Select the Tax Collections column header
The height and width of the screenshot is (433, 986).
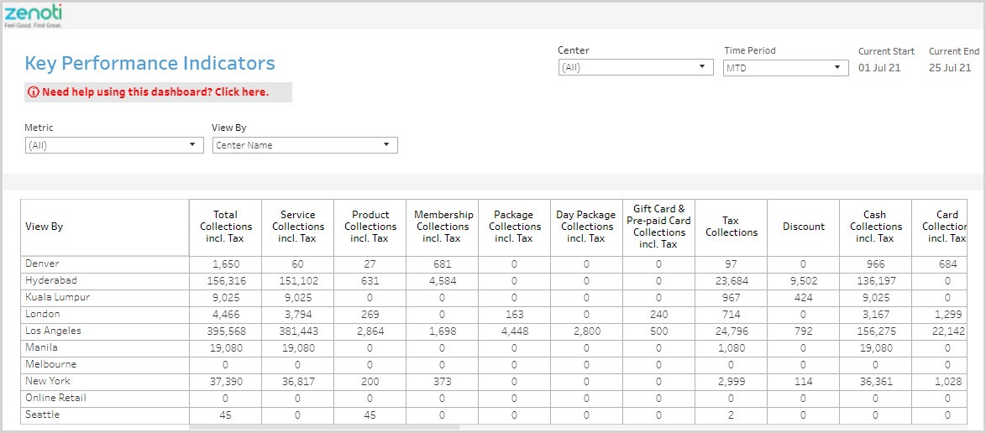point(731,227)
